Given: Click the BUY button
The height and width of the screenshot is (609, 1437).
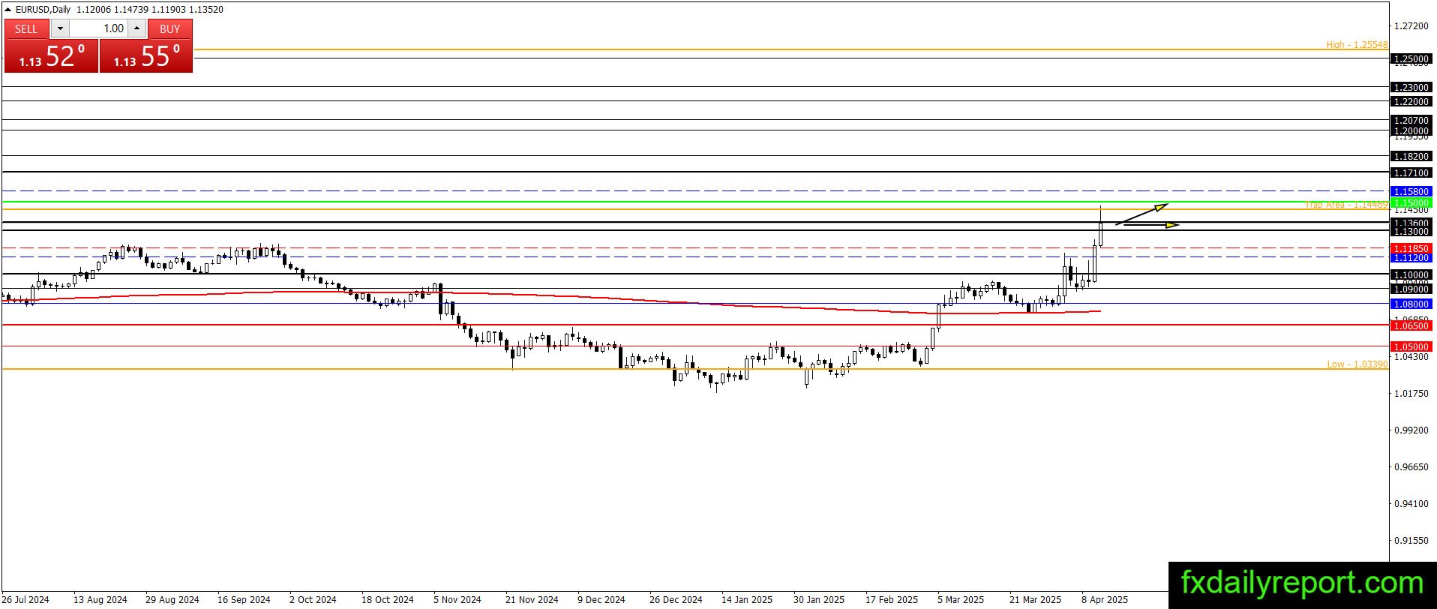Looking at the screenshot, I should coord(170,28).
